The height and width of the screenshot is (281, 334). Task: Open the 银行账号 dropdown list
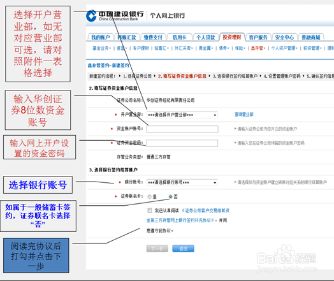click(x=182, y=182)
